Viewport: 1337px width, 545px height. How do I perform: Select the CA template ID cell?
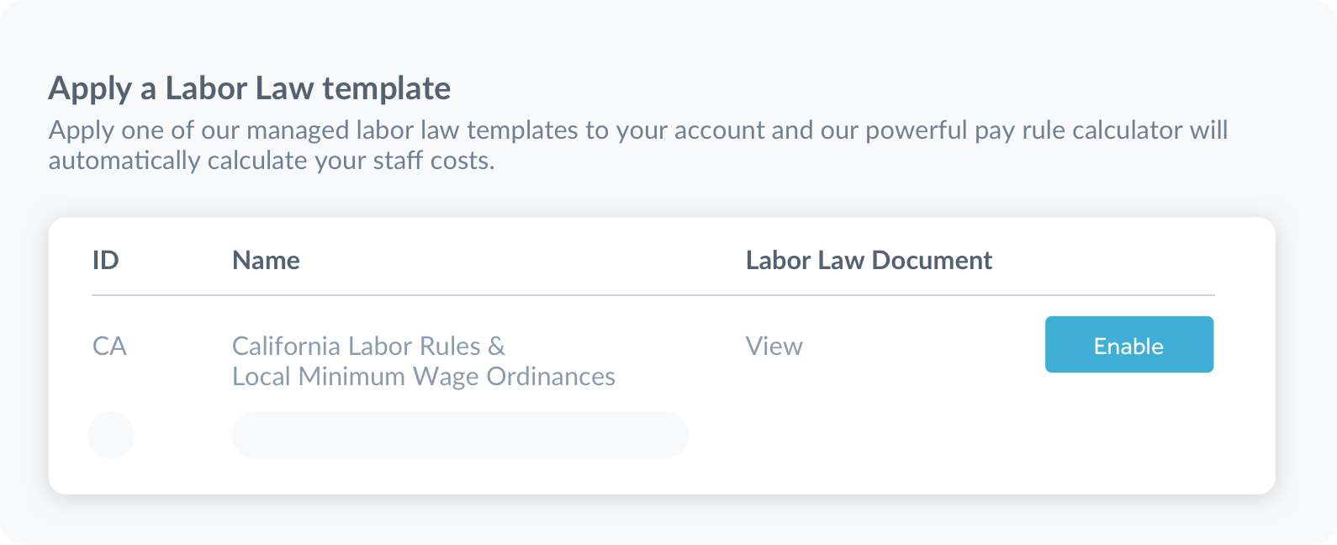click(109, 346)
